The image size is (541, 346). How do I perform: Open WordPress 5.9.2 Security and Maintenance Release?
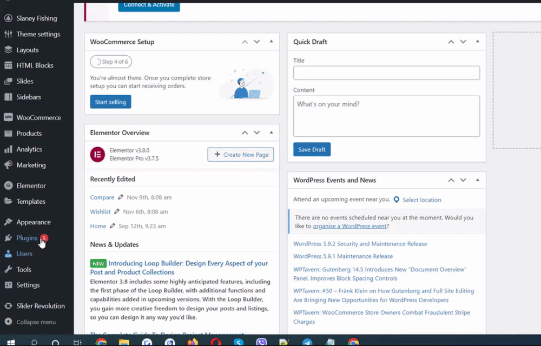[x=360, y=244]
